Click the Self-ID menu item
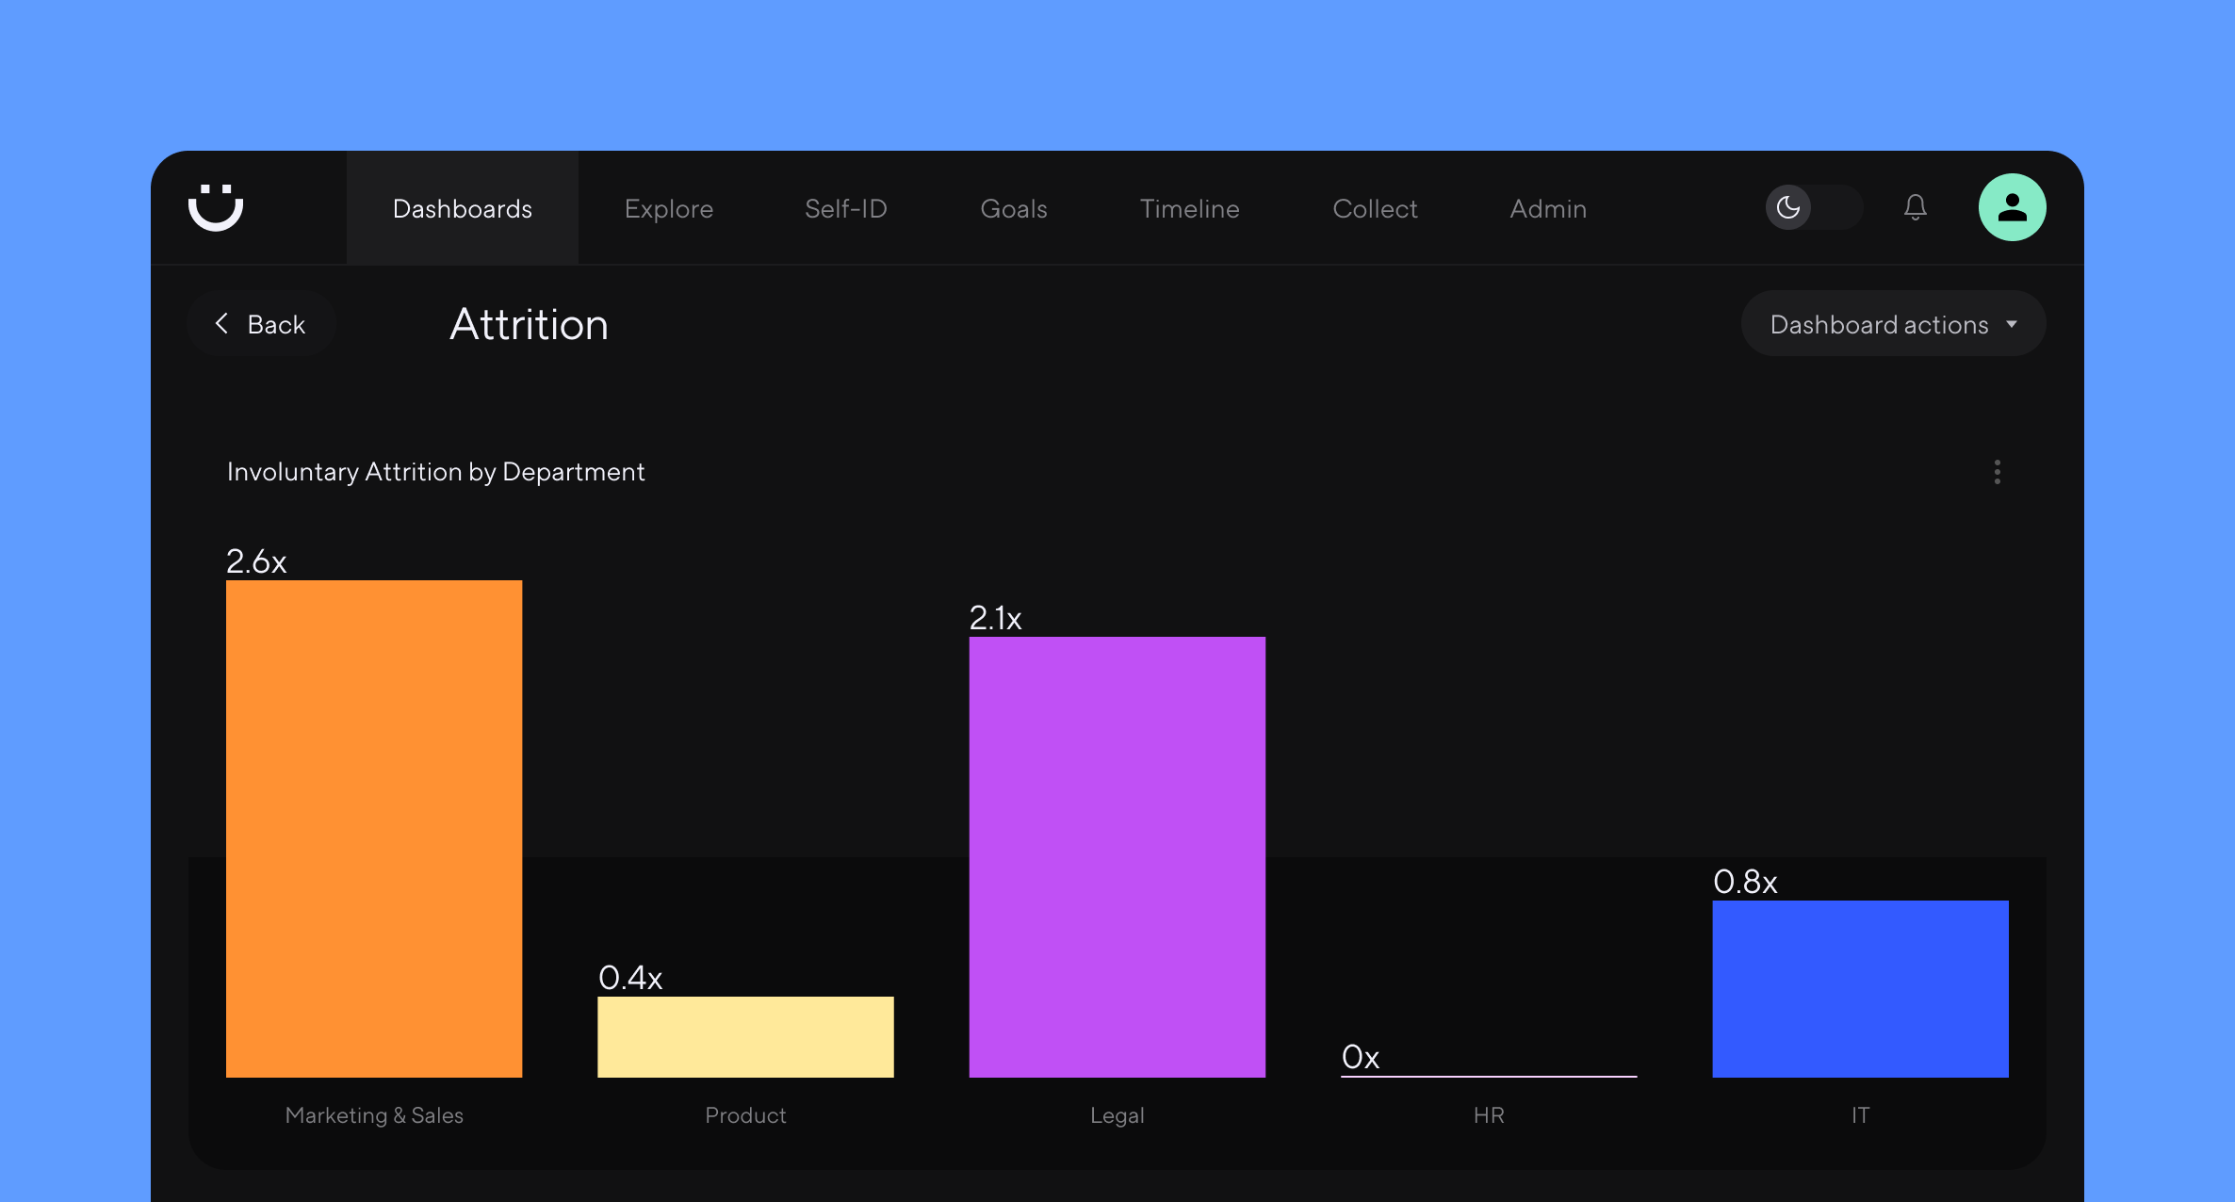The width and height of the screenshot is (2235, 1202). 843,207
